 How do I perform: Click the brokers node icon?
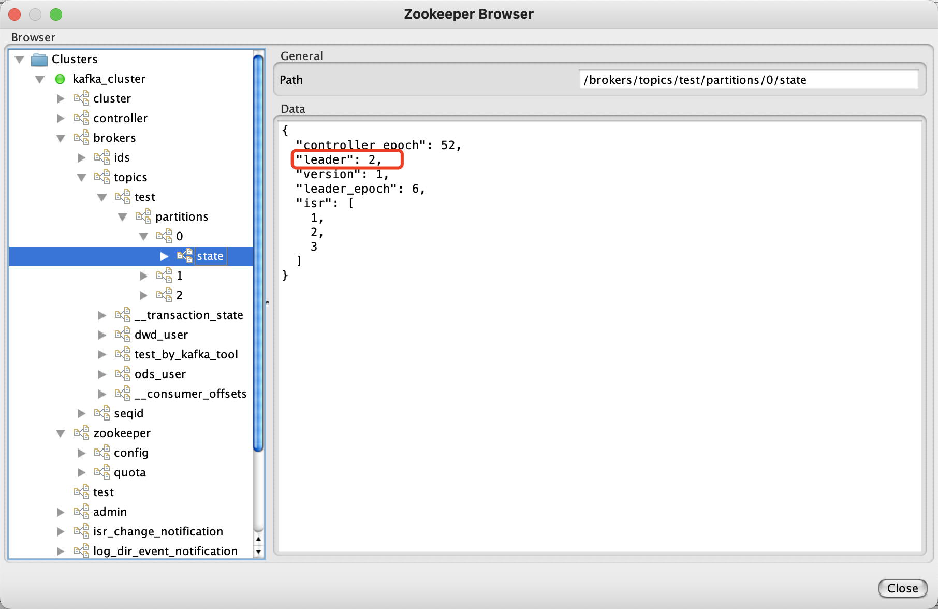tap(81, 138)
